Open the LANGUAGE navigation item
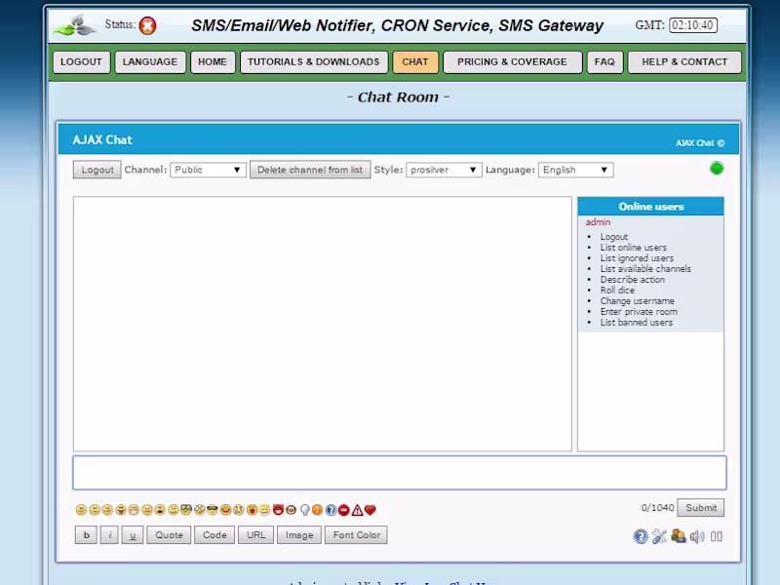This screenshot has height=585, width=780. (150, 62)
